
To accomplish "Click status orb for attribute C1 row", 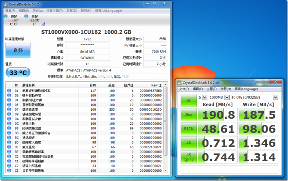I will click(9, 161).
